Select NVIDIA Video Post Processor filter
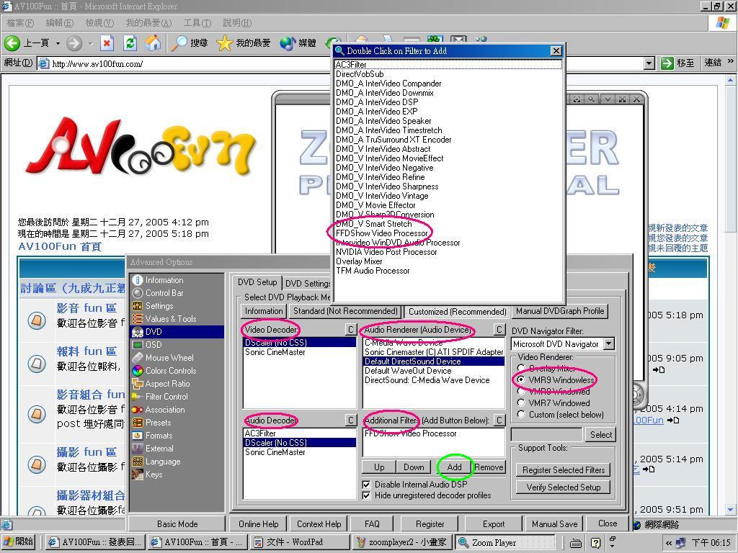The image size is (738, 553). (x=386, y=252)
